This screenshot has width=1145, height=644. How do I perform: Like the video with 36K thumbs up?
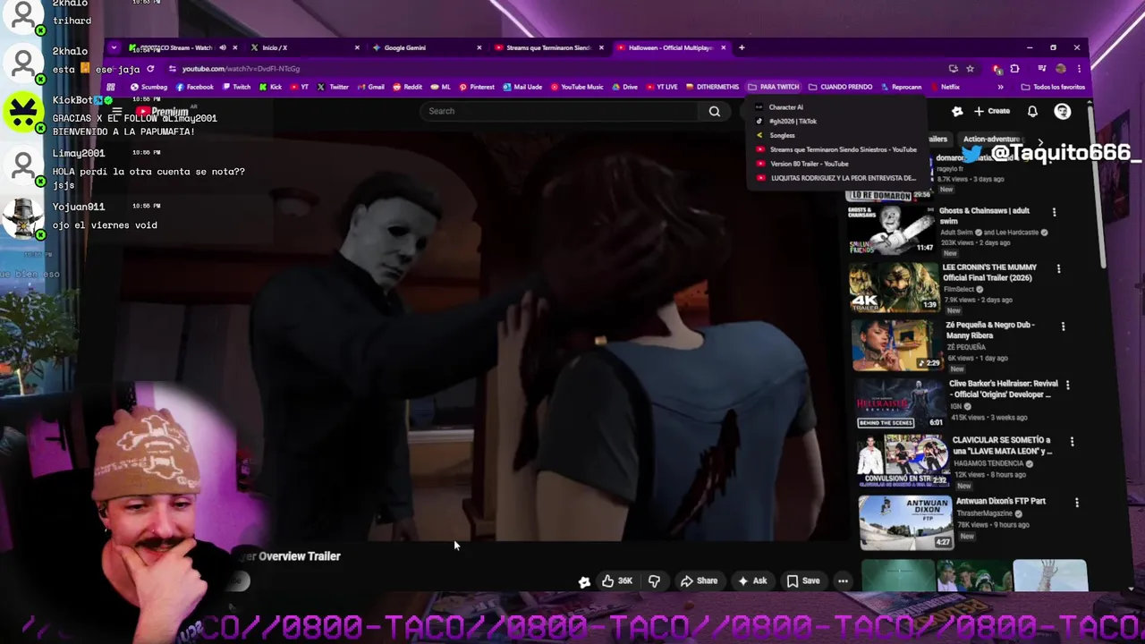coord(617,580)
